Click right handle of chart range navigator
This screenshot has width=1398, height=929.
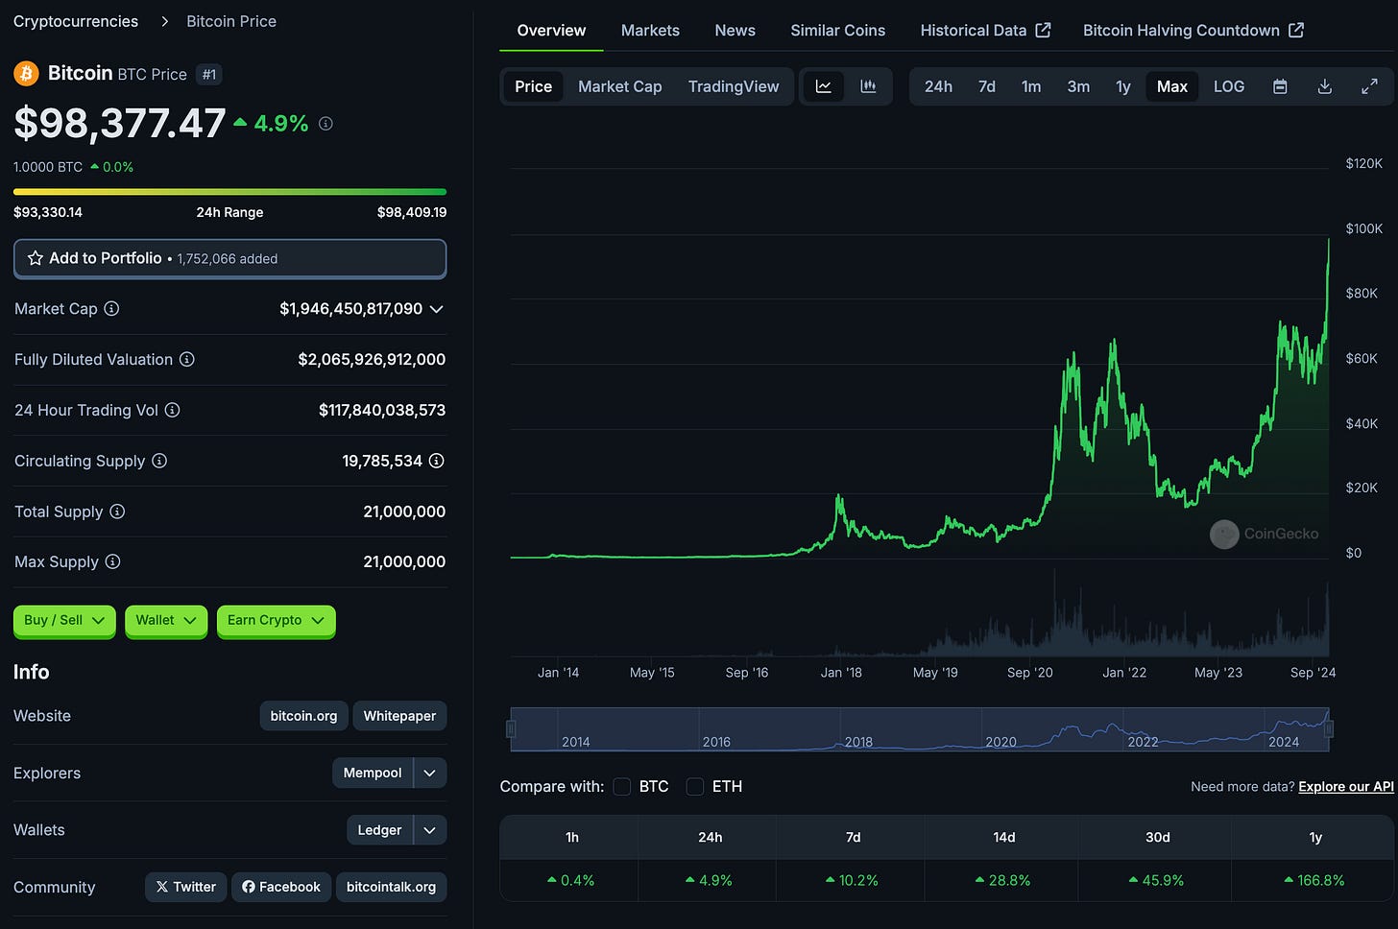point(1329,729)
